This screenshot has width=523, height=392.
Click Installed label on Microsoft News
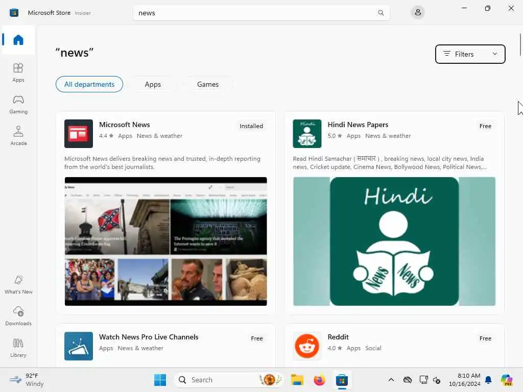(x=251, y=126)
